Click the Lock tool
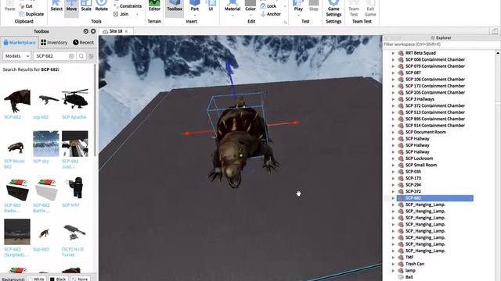Screen dimensions: 501x281 [269, 6]
